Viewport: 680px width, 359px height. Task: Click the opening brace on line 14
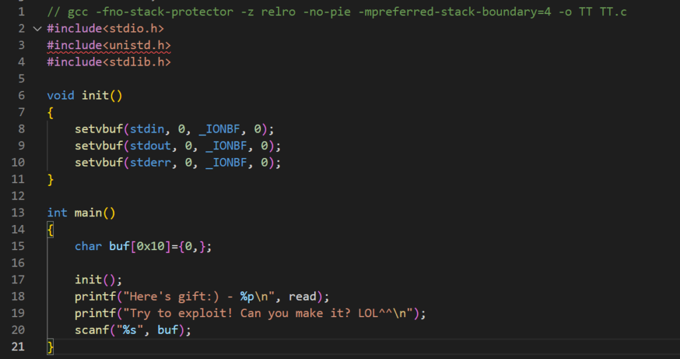(50, 230)
